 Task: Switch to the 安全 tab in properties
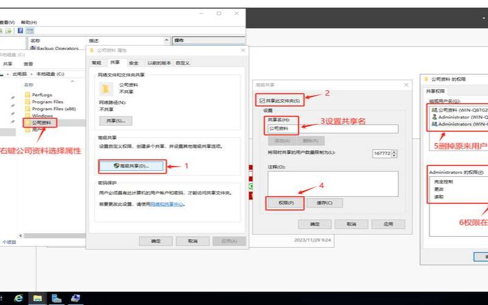coord(134,63)
